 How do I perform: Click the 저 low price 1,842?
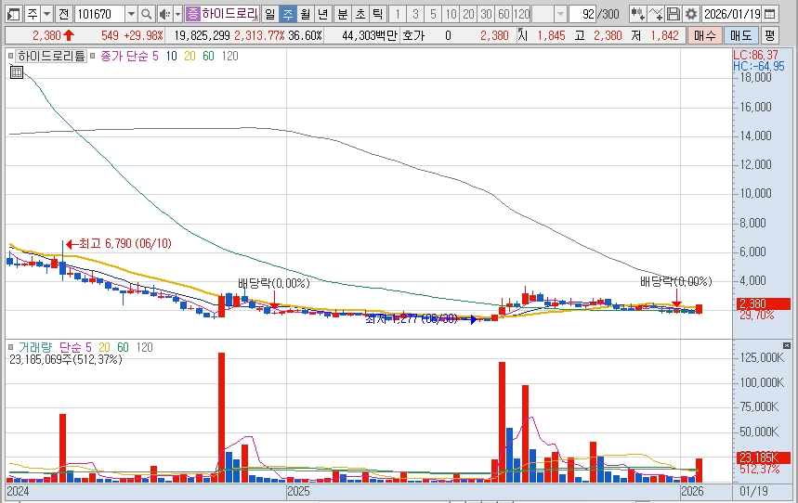pos(664,35)
